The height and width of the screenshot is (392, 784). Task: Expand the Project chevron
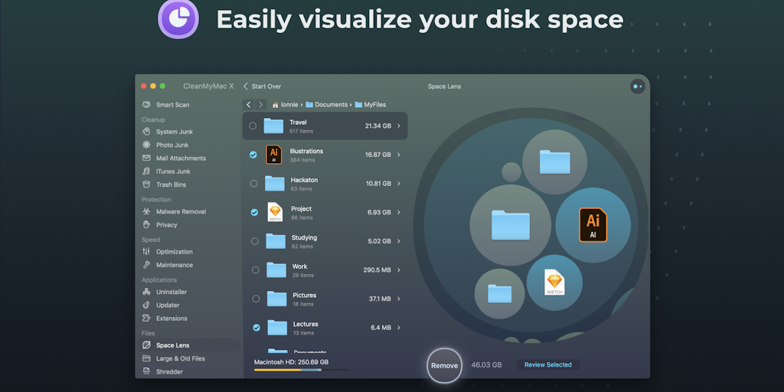(398, 213)
